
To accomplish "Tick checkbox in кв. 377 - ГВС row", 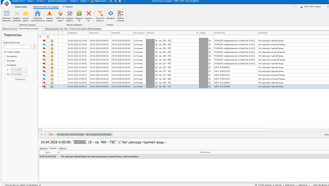I will click(x=48, y=71).
